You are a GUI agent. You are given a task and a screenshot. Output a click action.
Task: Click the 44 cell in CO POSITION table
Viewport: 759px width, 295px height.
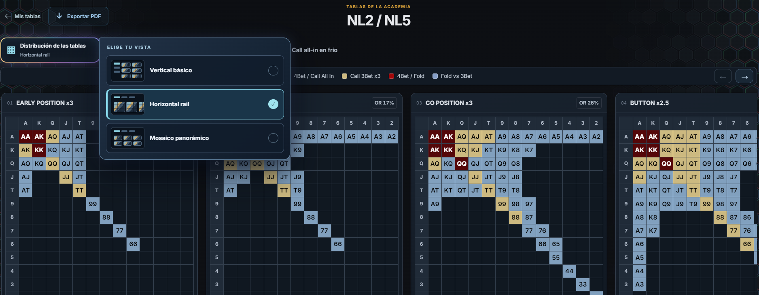pyautogui.click(x=569, y=271)
